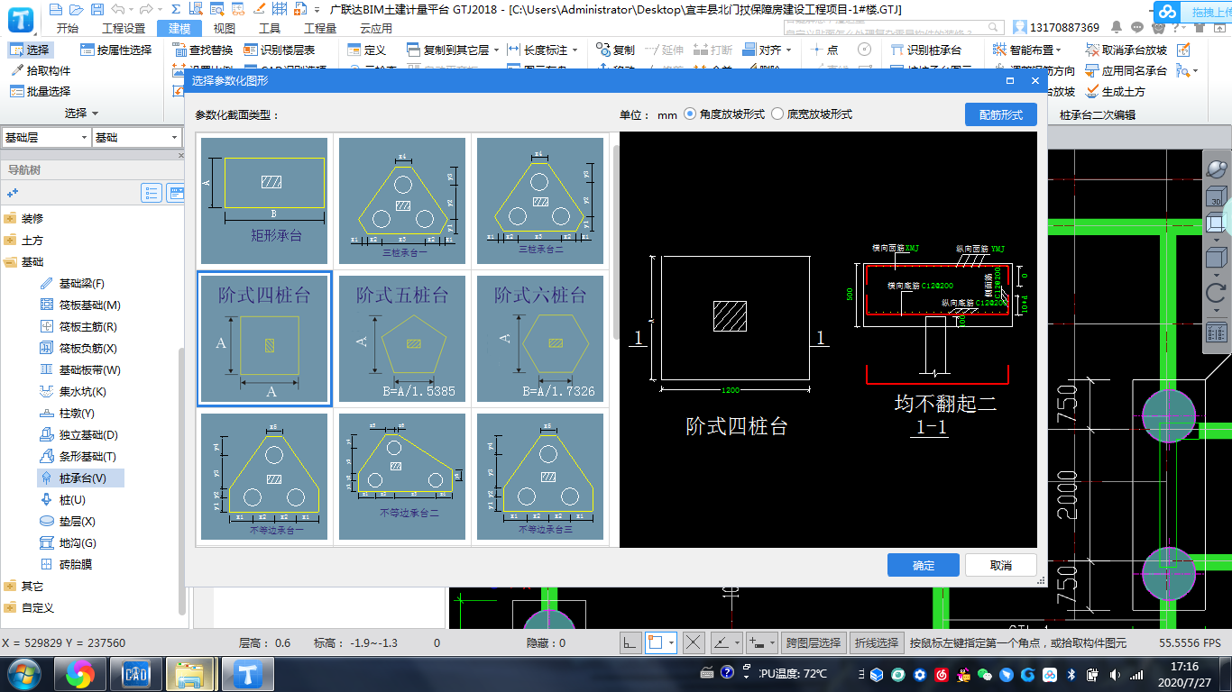Select the 阶式五桩台 thumbnail
1232x692 pixels.
click(402, 338)
